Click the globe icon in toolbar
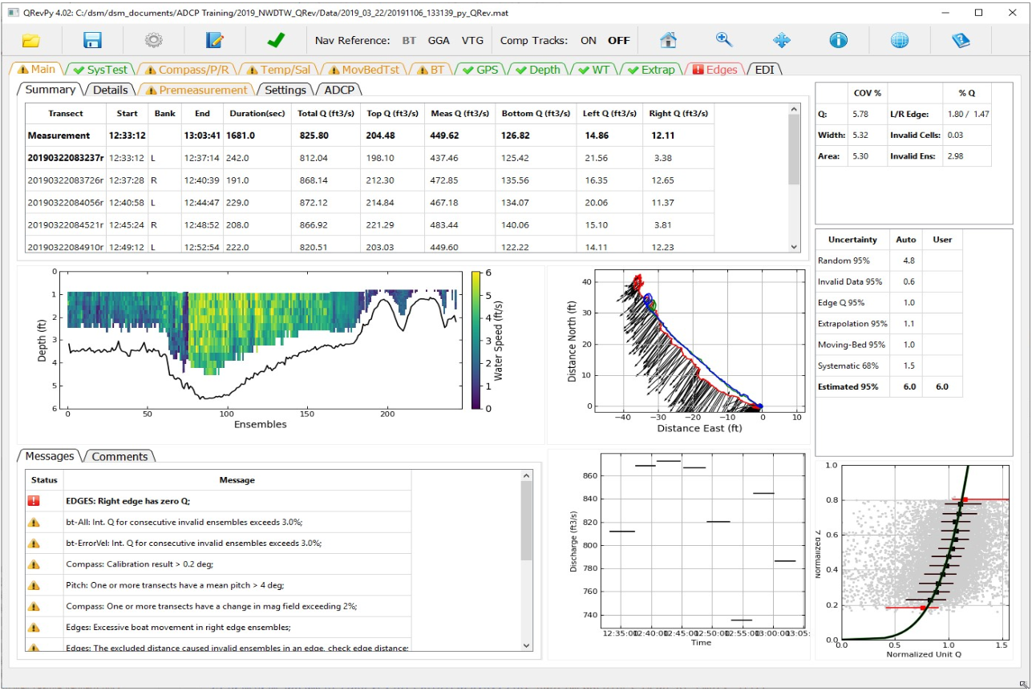This screenshot has width=1032, height=691. [899, 40]
